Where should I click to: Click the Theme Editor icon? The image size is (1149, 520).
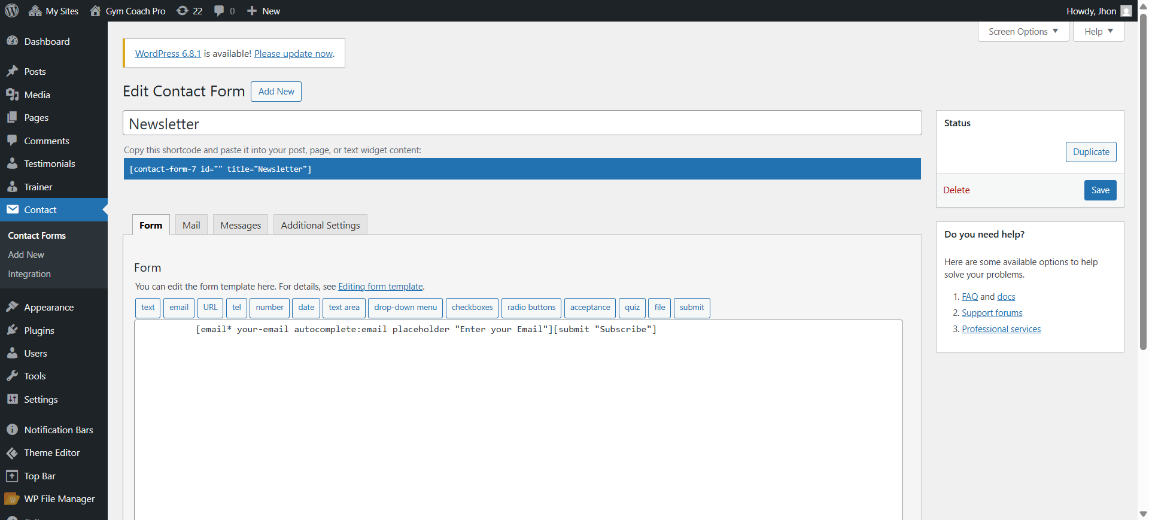click(x=12, y=453)
